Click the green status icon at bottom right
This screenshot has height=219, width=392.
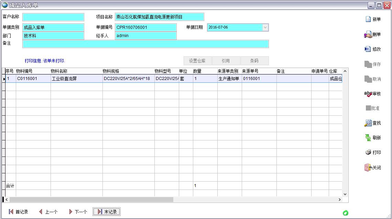346,213
